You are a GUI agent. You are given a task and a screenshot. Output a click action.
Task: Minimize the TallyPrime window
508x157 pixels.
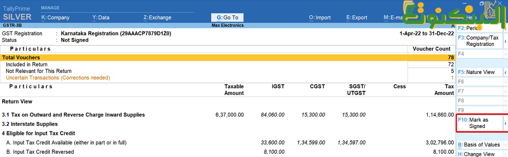(464, 3)
